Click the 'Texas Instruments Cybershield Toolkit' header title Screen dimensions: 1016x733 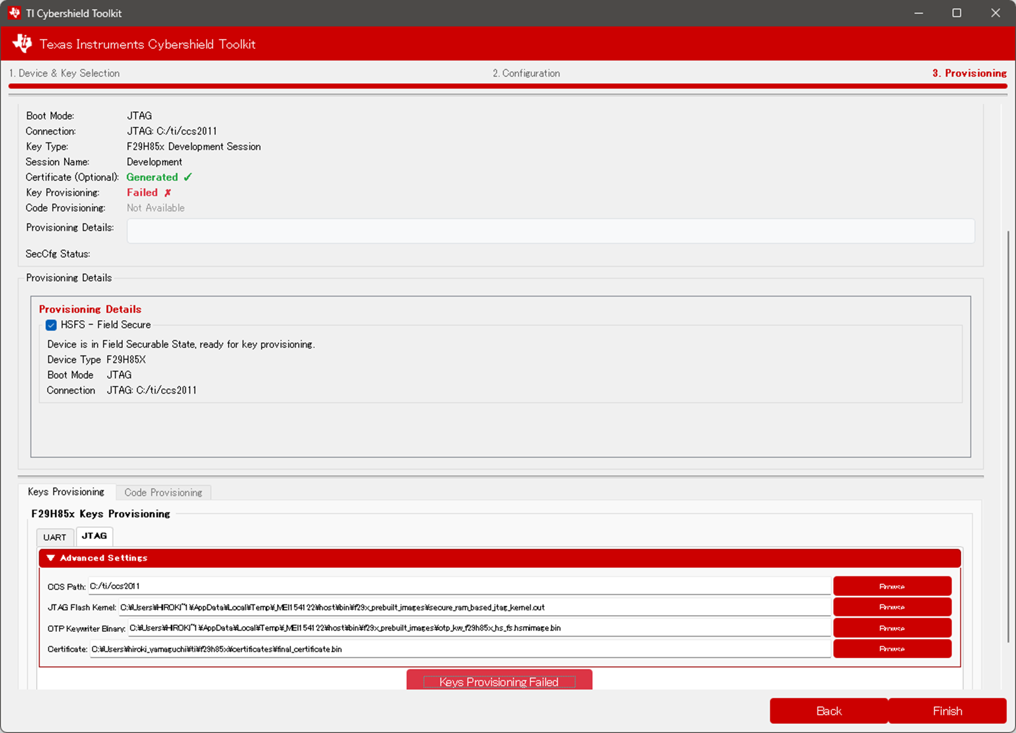pyautogui.click(x=147, y=44)
